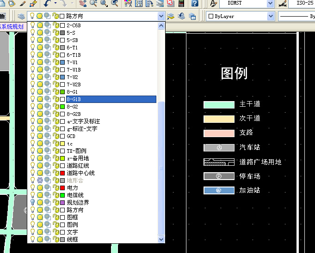Click the Layer Previous icon
The image size is (315, 253).
pos(181,16)
